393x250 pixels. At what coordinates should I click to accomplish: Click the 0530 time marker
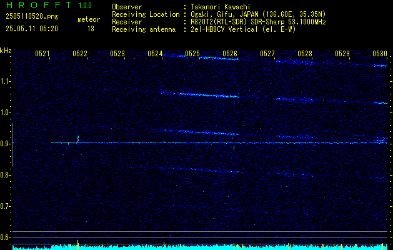pos(380,53)
